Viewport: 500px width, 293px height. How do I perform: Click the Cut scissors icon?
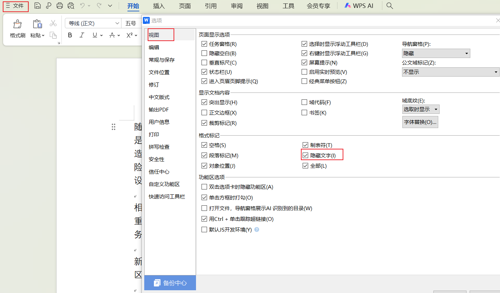coord(53,23)
